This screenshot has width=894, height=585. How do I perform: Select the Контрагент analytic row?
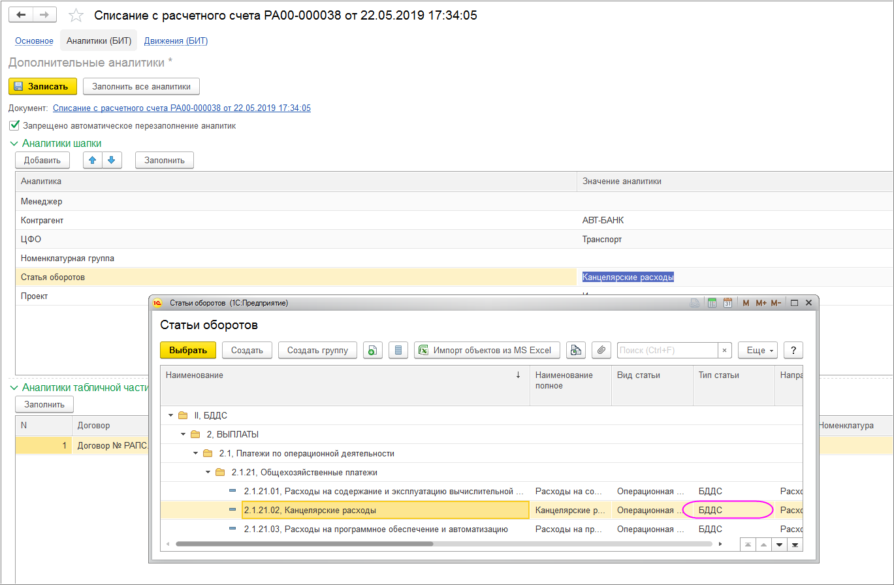click(x=454, y=221)
